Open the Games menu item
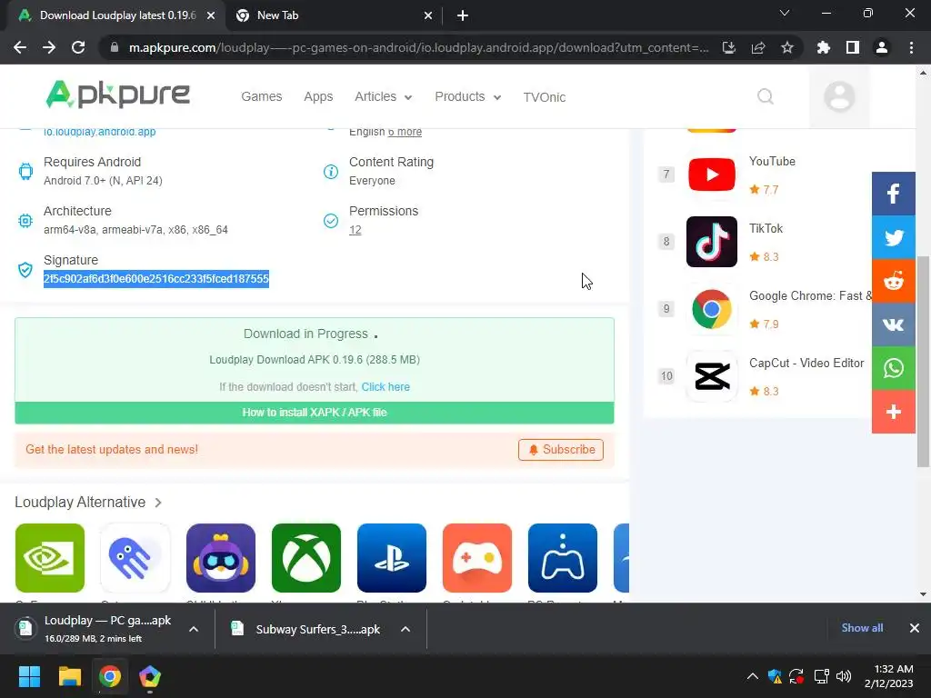The image size is (931, 698). [x=261, y=96]
